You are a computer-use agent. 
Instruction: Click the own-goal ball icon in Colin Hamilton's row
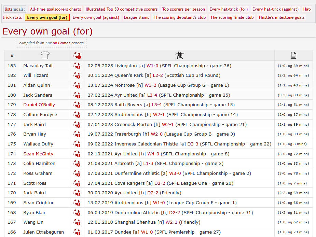click(77, 164)
